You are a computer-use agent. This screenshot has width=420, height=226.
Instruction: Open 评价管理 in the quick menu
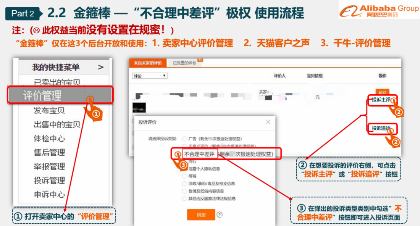60,95
